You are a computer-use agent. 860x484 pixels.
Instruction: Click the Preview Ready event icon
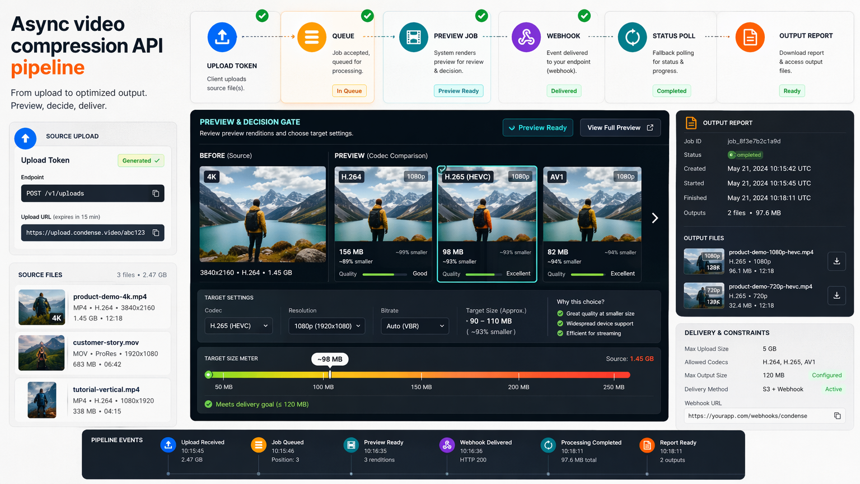351,445
